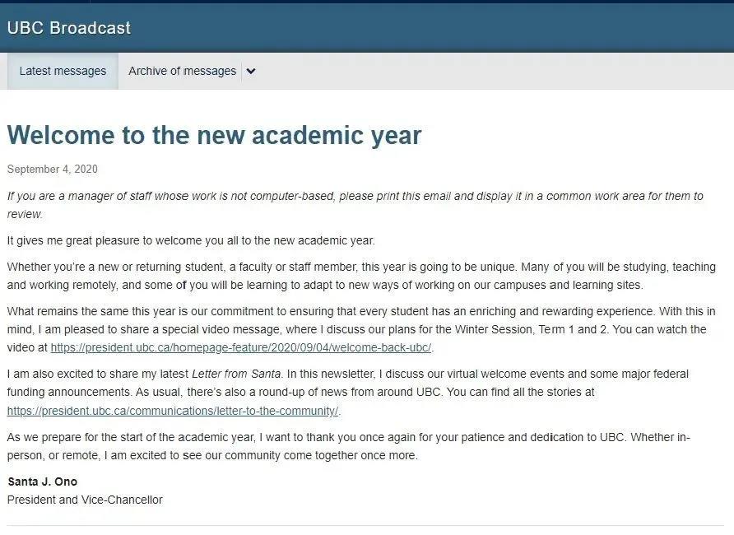Click the Welcome to the new academic year heading
This screenshot has height=535, width=734.
(x=214, y=135)
